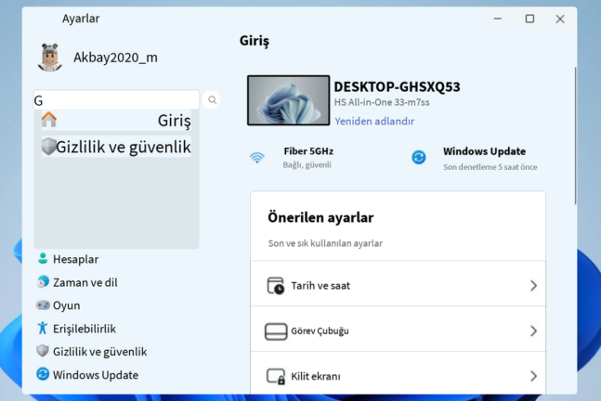The image size is (601, 401).
Task: Click the Erişilebilirlik accessibility icon
Action: coord(43,329)
